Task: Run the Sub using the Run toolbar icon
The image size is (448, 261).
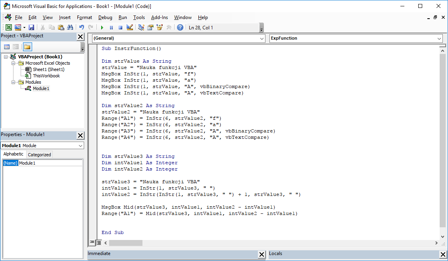Action: click(x=102, y=27)
